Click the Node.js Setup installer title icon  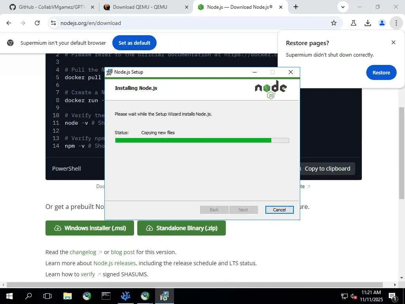click(x=110, y=72)
